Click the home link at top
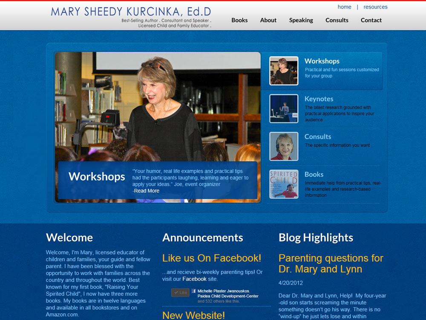Screen dimensions: 426x320 point(344,7)
